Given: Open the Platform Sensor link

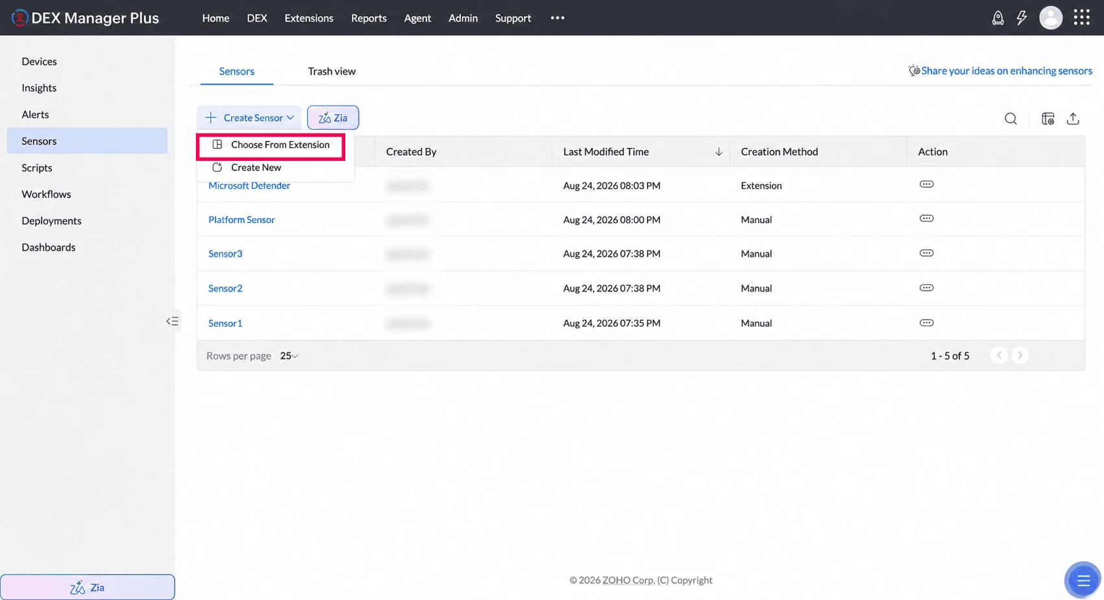Looking at the screenshot, I should click(x=241, y=220).
